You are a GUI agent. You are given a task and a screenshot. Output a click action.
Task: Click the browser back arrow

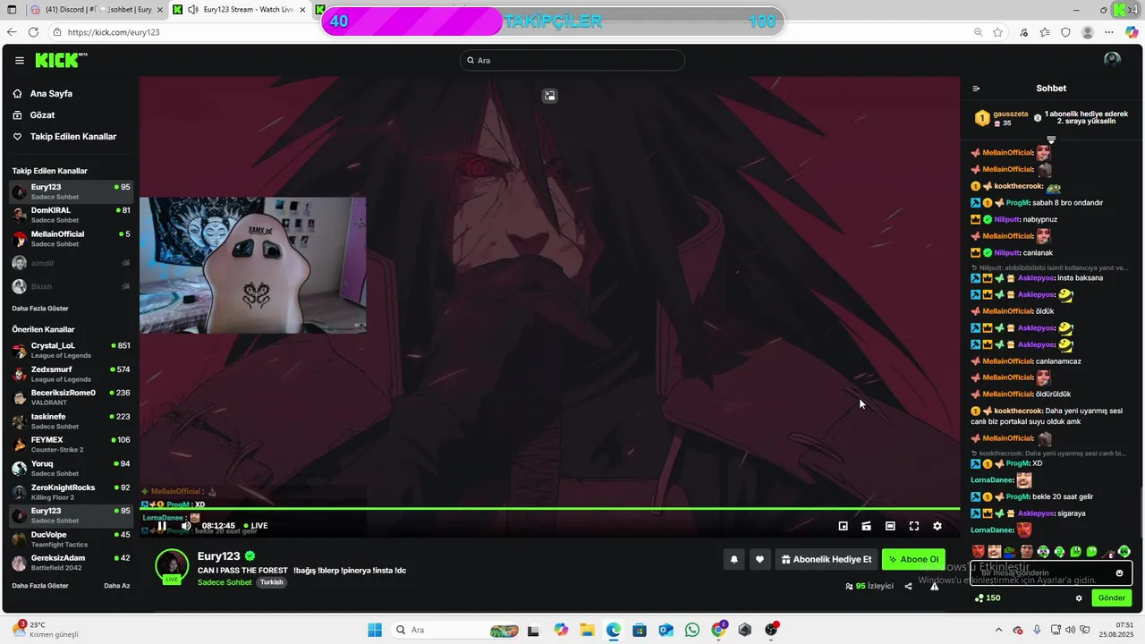[x=13, y=32]
